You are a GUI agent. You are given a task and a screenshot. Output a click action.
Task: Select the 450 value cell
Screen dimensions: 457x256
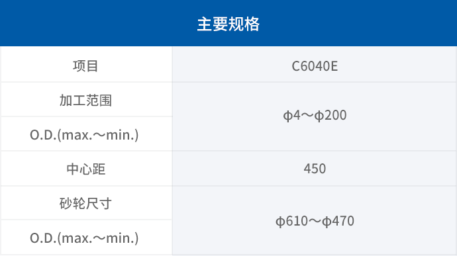pyautogui.click(x=315, y=169)
